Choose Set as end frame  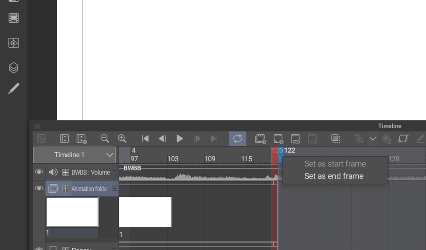(334, 176)
